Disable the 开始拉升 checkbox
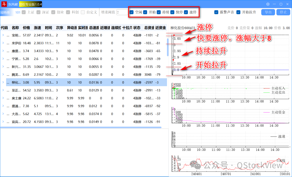Viewport: 292px width, 177px height. (238, 12)
